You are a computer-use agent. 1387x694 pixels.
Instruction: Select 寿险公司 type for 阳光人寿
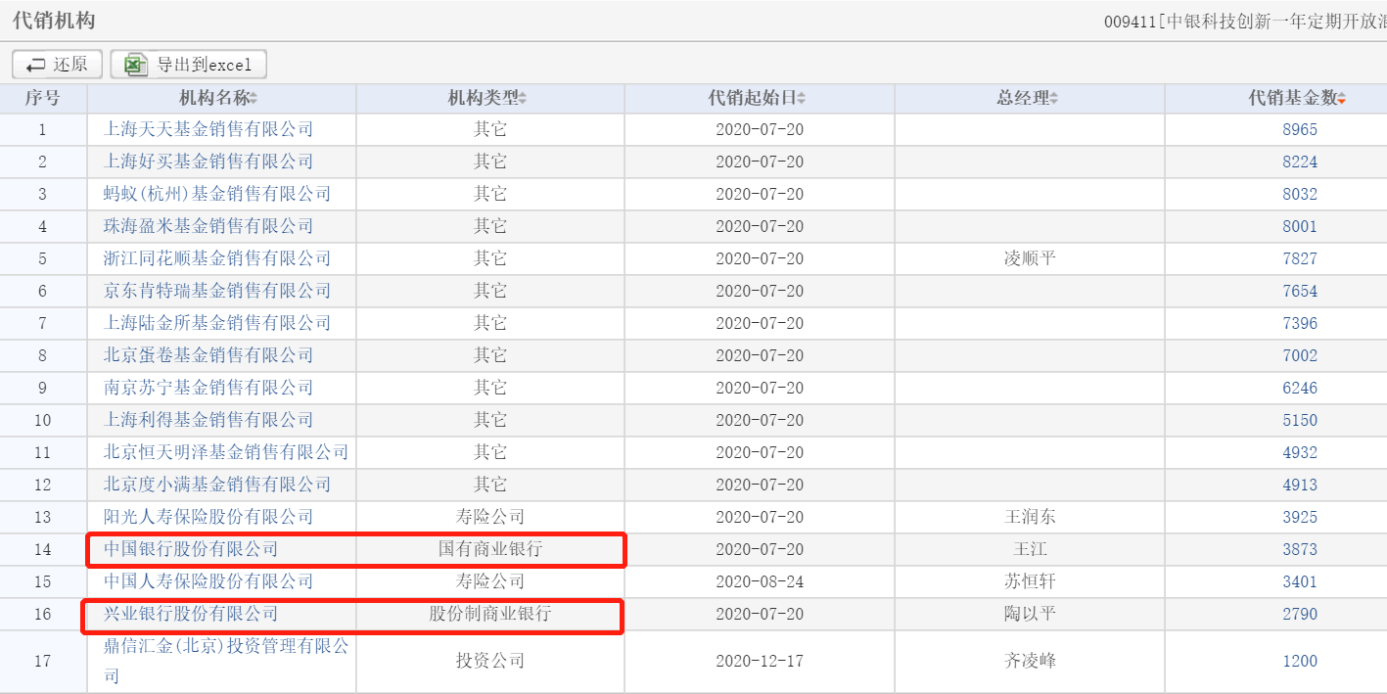[x=490, y=517]
